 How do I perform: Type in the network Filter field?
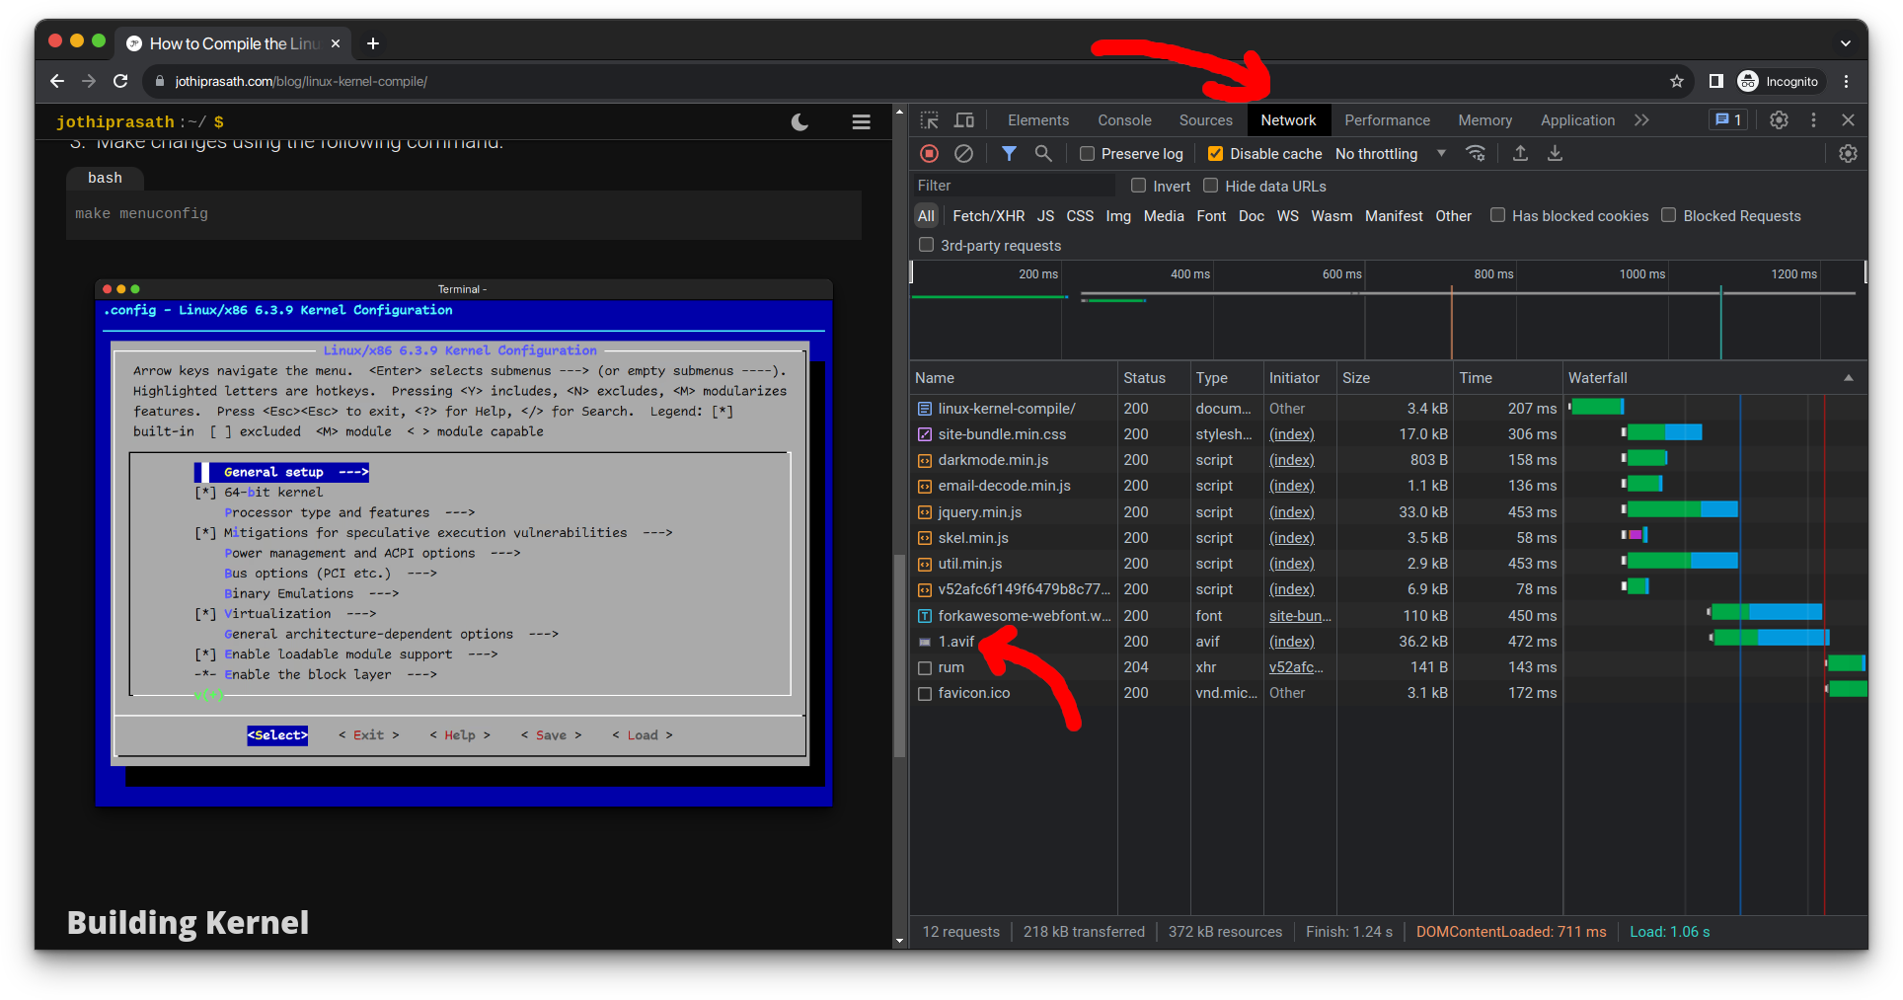point(1012,186)
